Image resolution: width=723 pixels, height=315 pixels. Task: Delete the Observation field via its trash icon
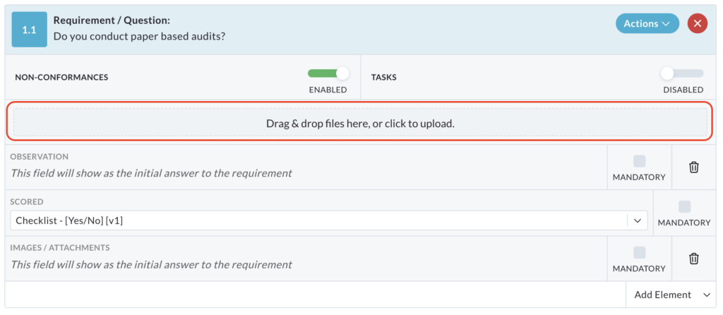[693, 167]
